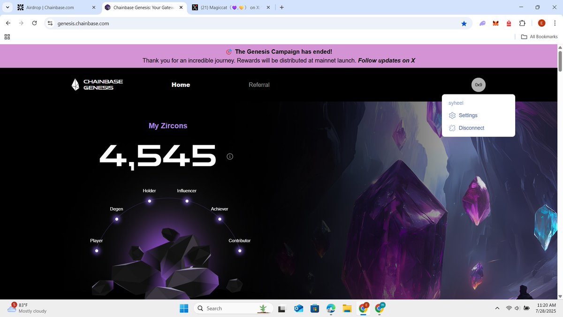
Task: Open Chrome's three-dot menu
Action: (555, 23)
